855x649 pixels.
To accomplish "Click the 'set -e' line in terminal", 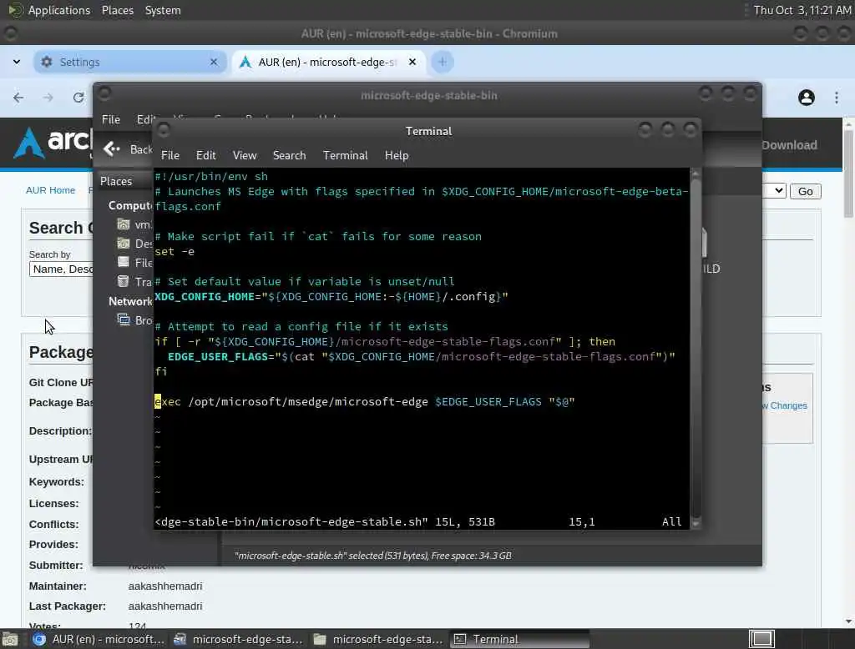I will coord(175,252).
